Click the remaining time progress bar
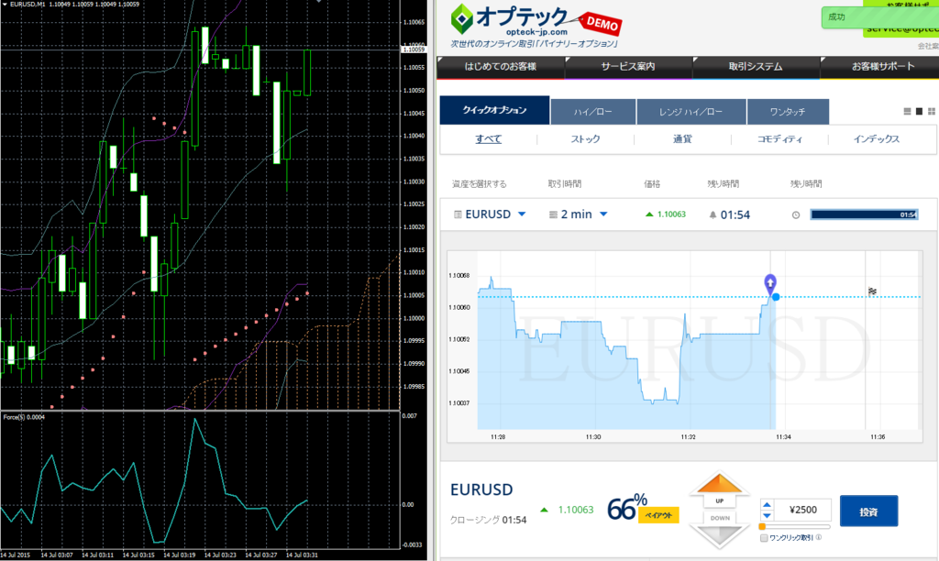Viewport: 939px width, 561px height. tap(864, 214)
